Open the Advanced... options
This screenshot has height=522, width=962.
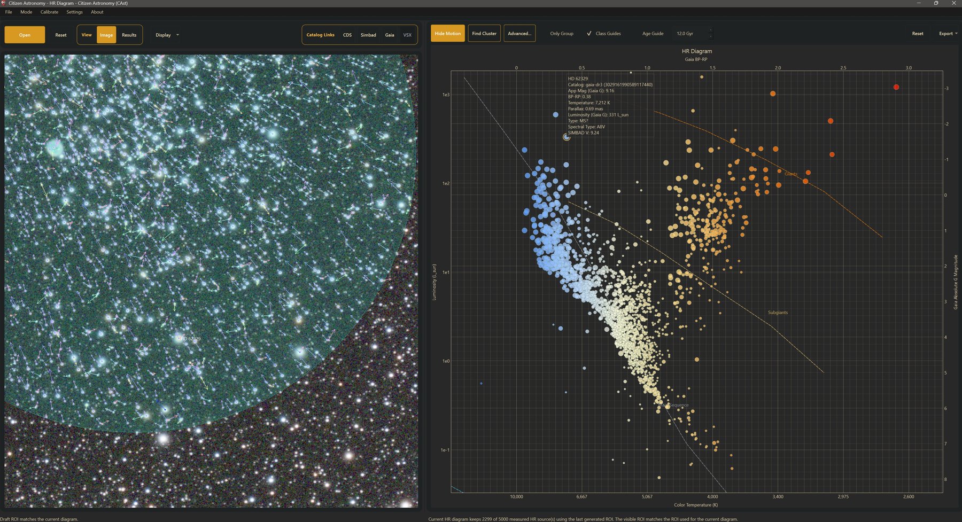pyautogui.click(x=519, y=33)
